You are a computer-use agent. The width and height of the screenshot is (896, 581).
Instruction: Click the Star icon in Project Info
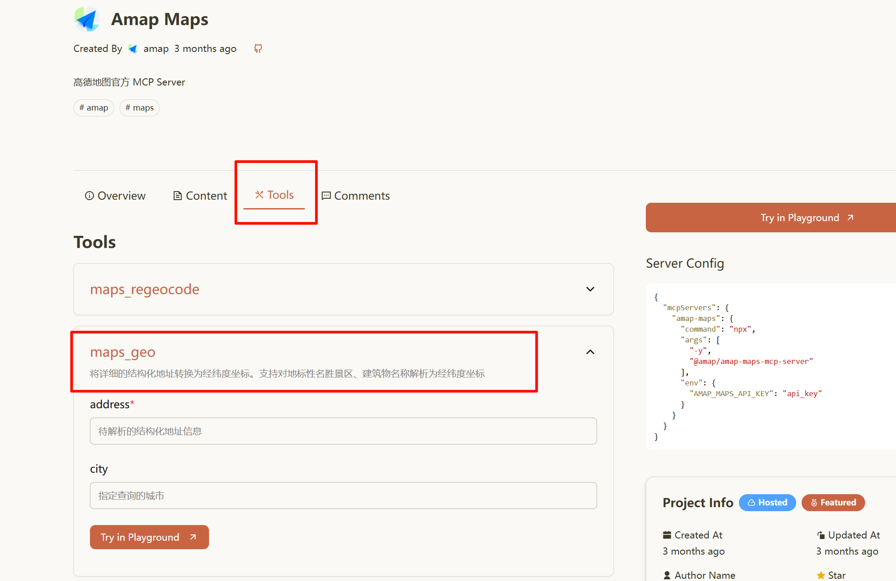(x=821, y=575)
